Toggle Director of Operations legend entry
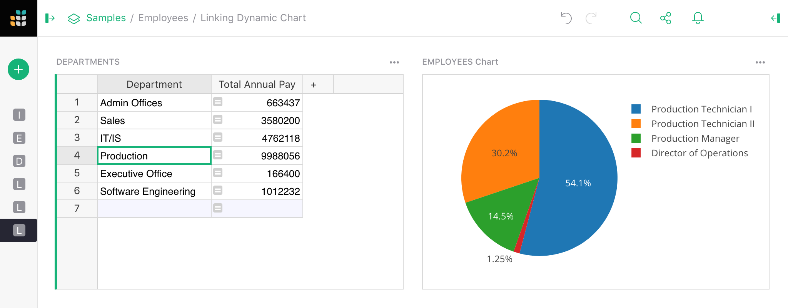The image size is (788, 308). point(699,153)
